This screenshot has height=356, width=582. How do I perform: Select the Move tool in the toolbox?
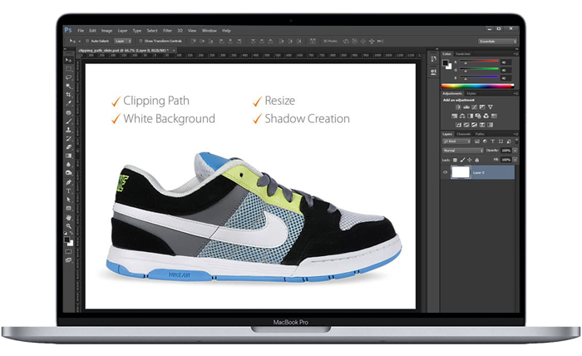click(69, 60)
